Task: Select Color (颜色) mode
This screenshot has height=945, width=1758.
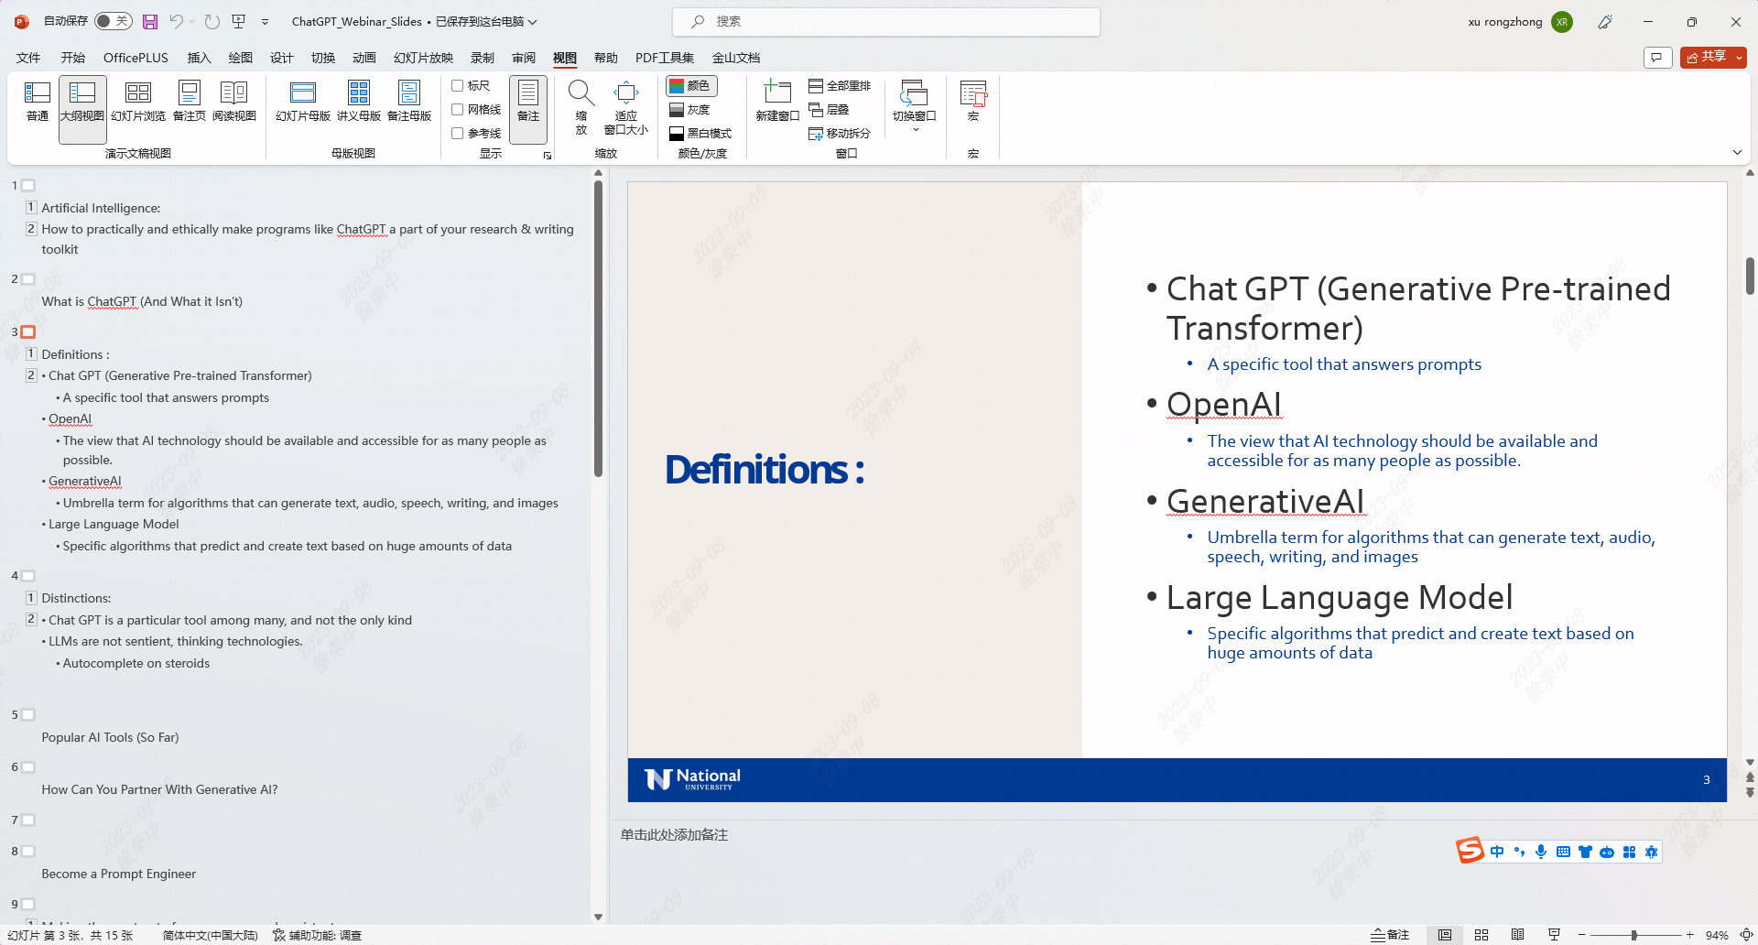Action: (x=691, y=86)
